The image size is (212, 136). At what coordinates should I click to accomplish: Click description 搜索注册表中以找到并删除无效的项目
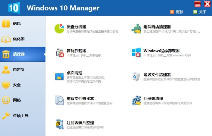[x=168, y=103]
